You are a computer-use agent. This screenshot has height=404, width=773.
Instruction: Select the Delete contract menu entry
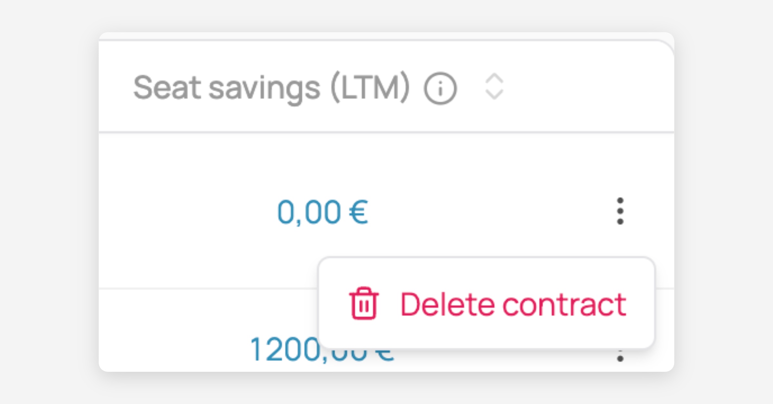(x=486, y=303)
